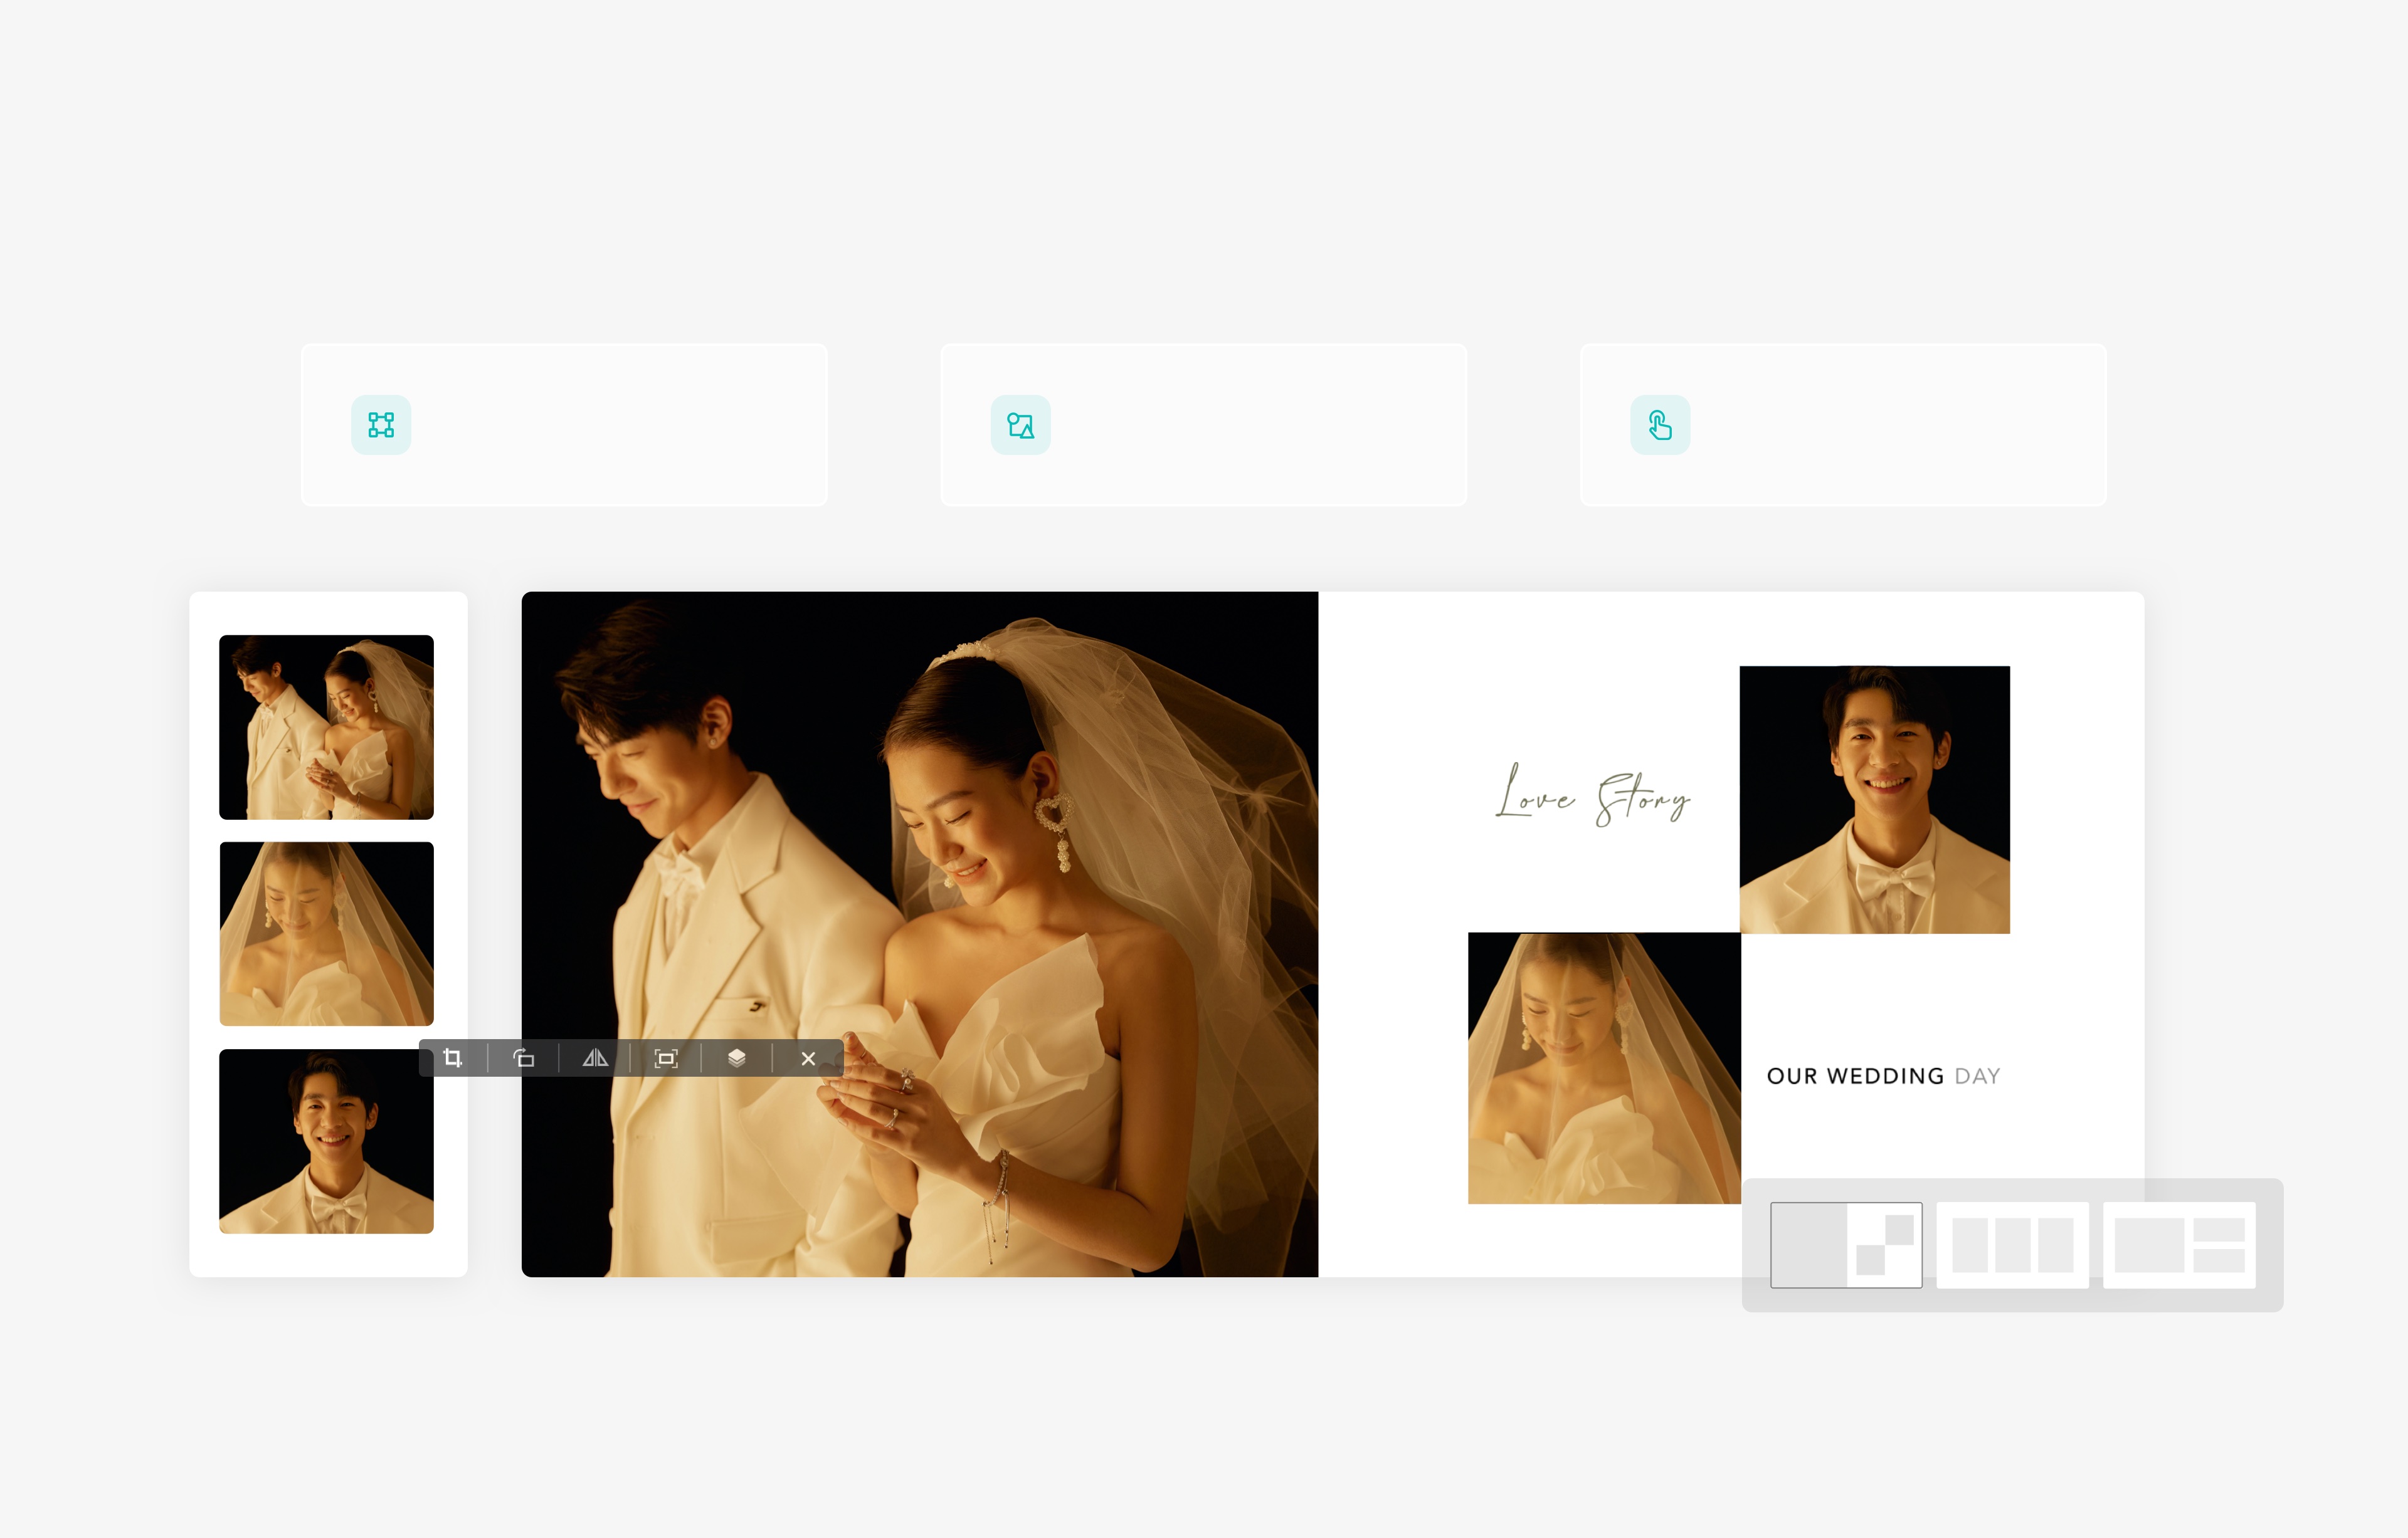2408x1538 pixels.
Task: Open the layers stack icon
Action: pos(737,1059)
